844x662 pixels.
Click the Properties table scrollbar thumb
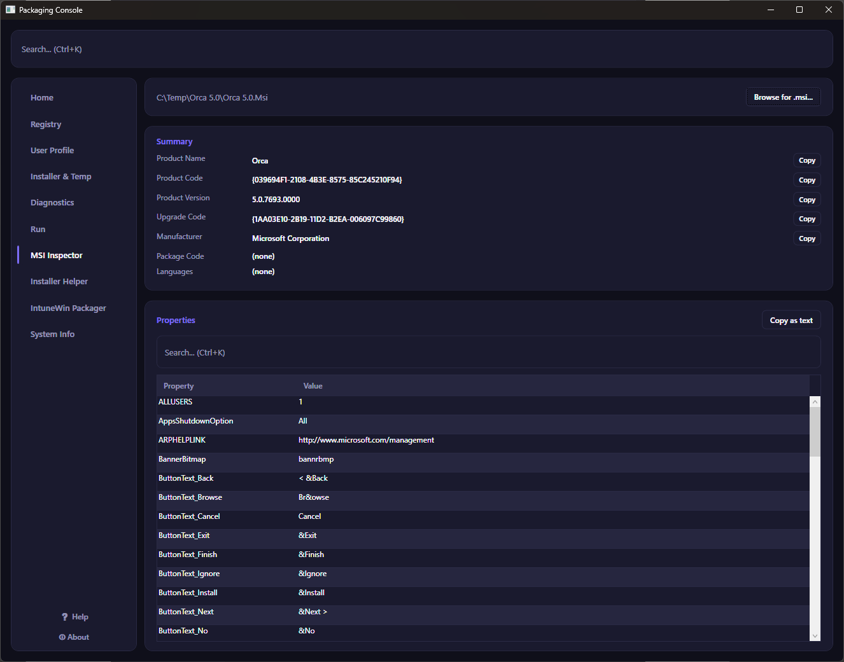click(815, 432)
